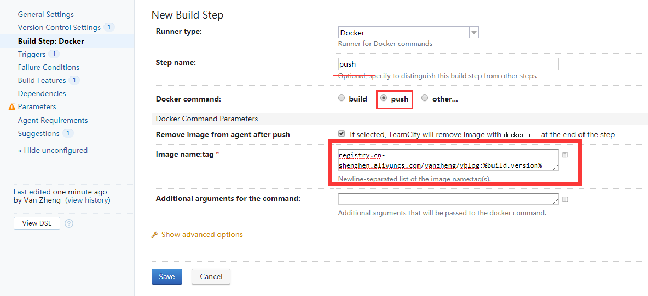This screenshot has width=648, height=296.
Task: Select the build Docker command radio button
Action: pos(342,98)
